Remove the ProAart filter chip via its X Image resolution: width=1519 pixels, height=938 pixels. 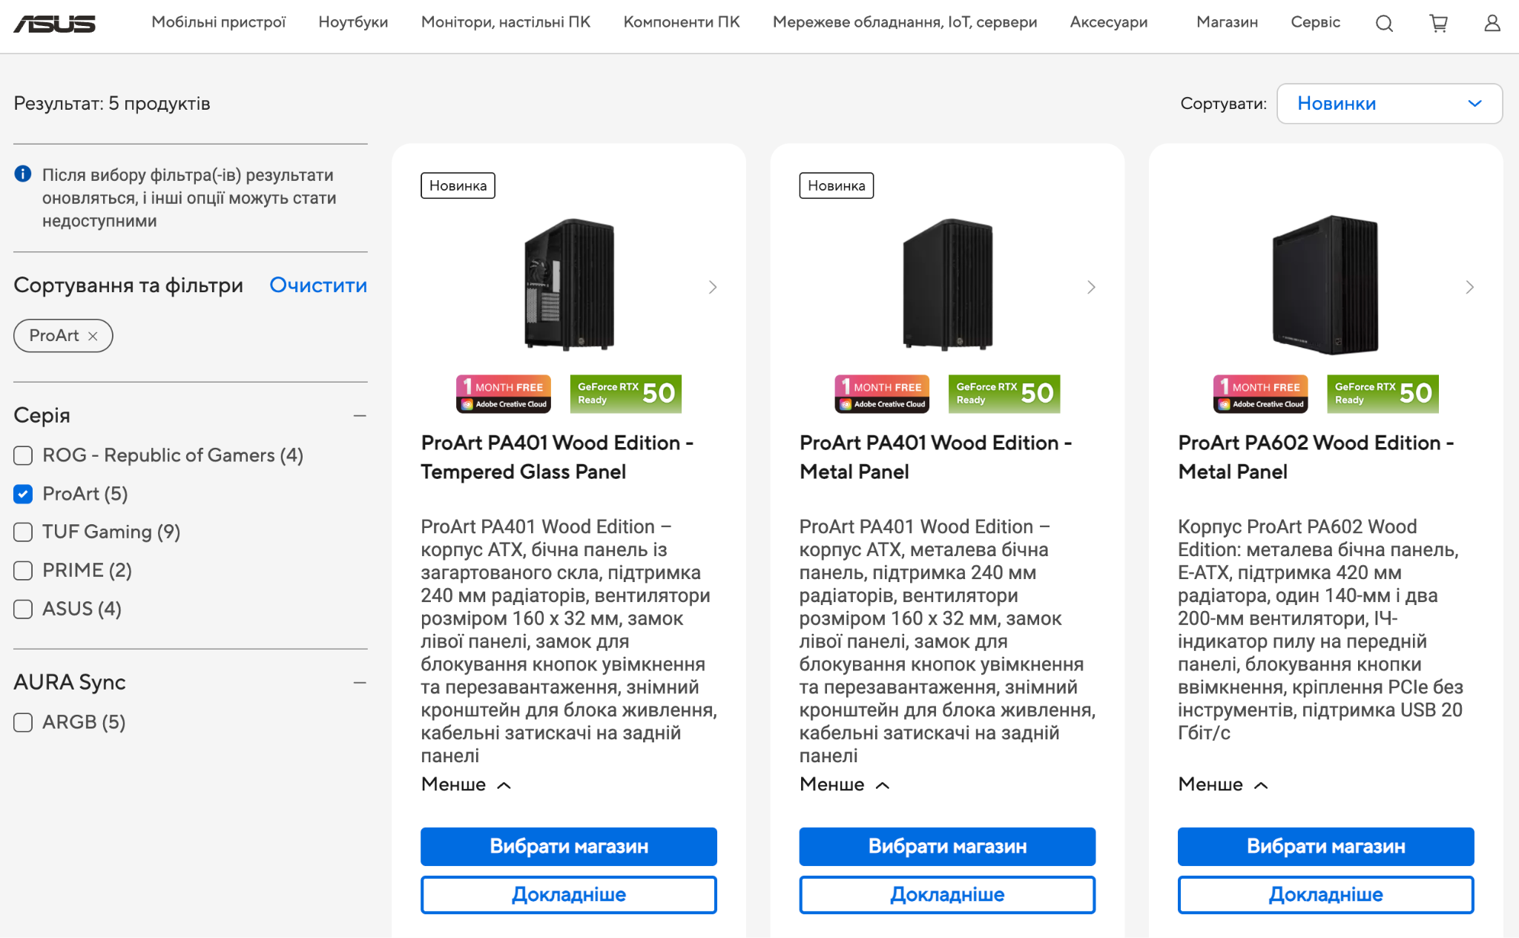(x=93, y=336)
